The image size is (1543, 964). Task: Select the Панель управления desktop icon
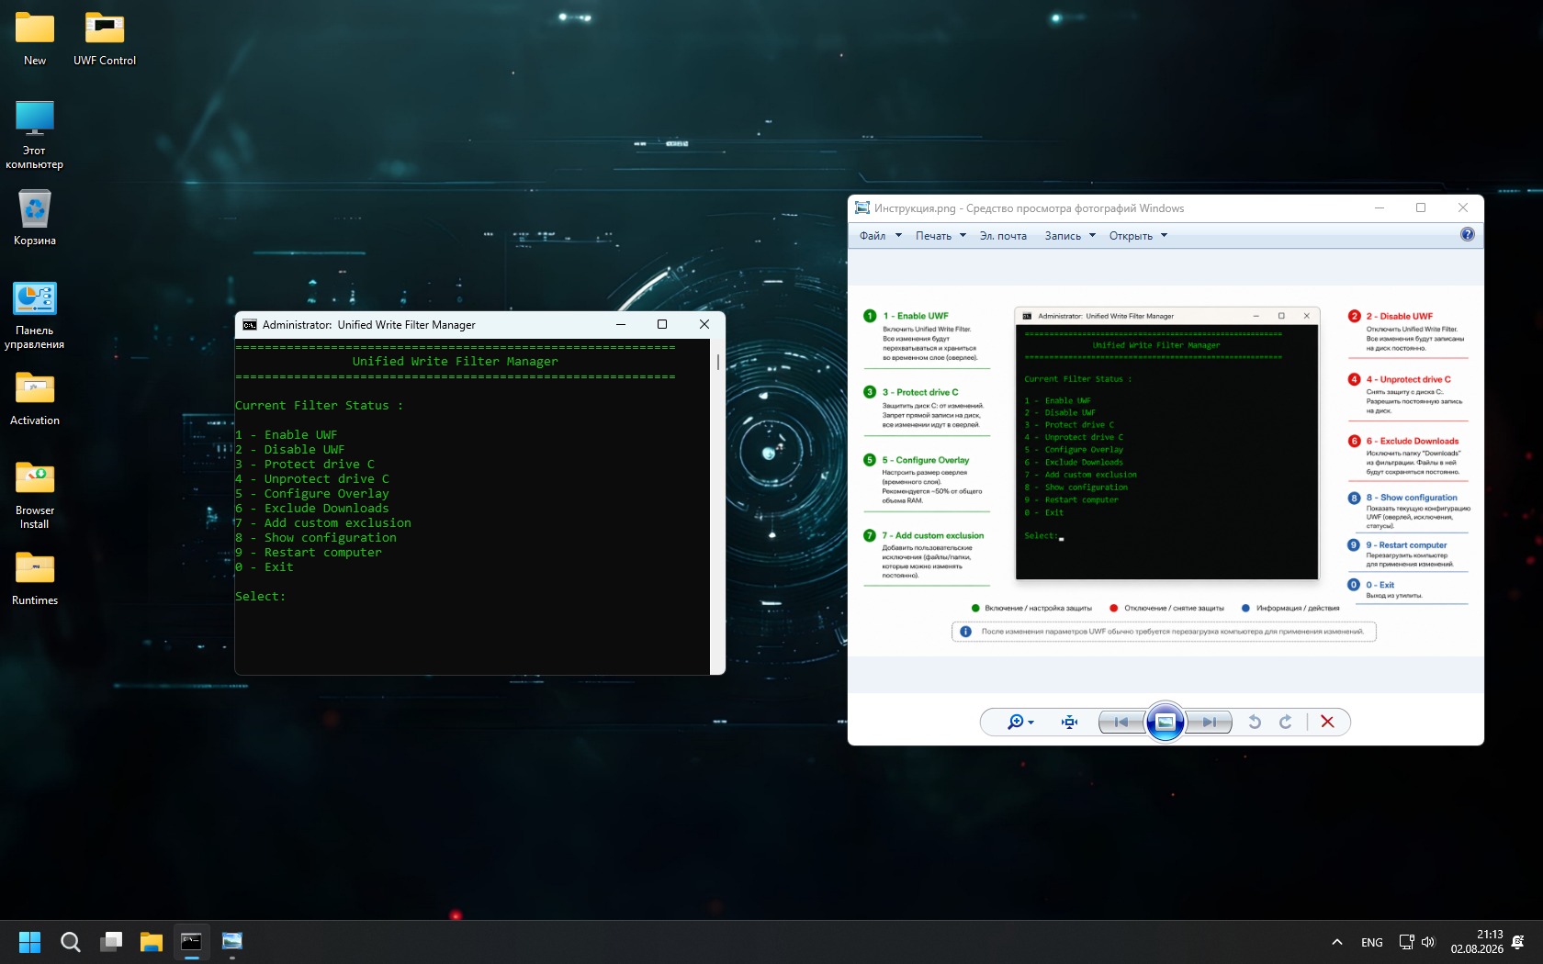coord(35,315)
